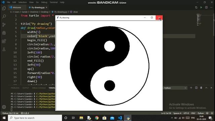Maximize the Py drawing turtle window

152,17
